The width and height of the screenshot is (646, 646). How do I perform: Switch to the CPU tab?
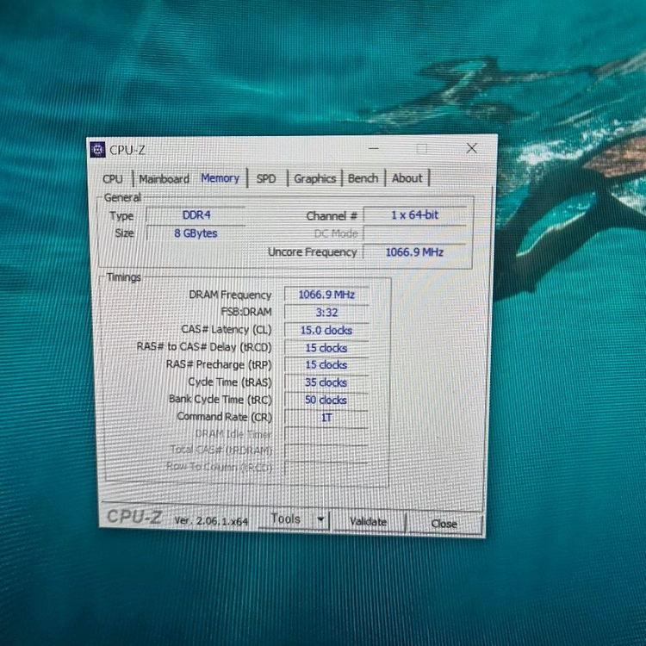(113, 179)
